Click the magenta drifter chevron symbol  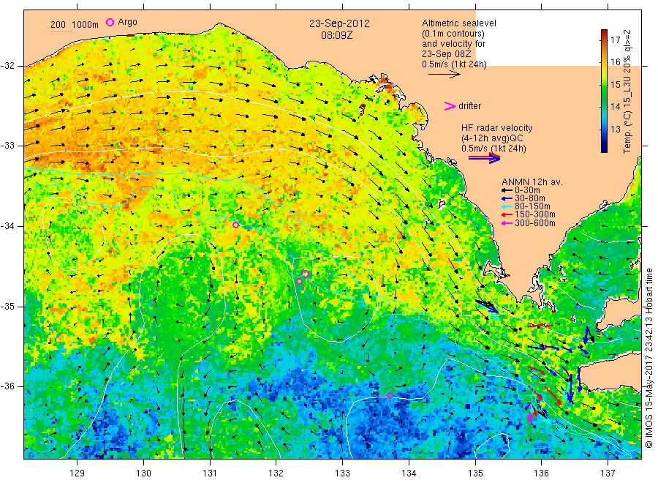(x=450, y=106)
